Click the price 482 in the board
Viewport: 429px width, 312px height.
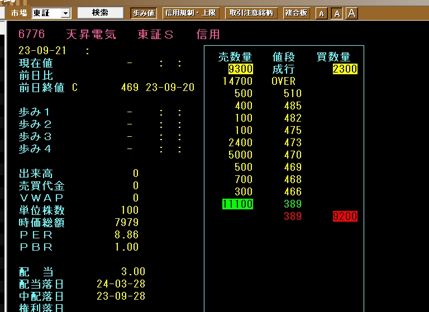[293, 118]
